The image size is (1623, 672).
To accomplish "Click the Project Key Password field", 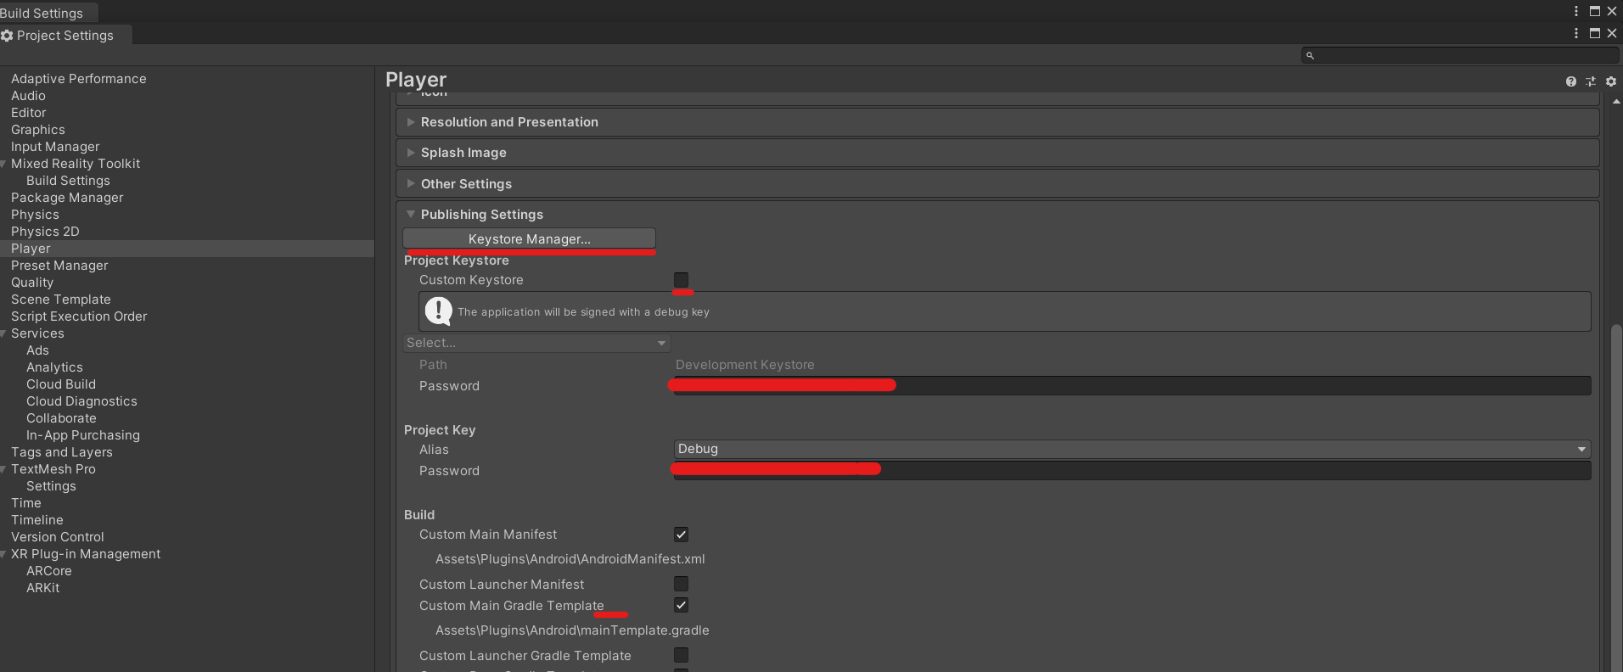I will coord(1132,470).
